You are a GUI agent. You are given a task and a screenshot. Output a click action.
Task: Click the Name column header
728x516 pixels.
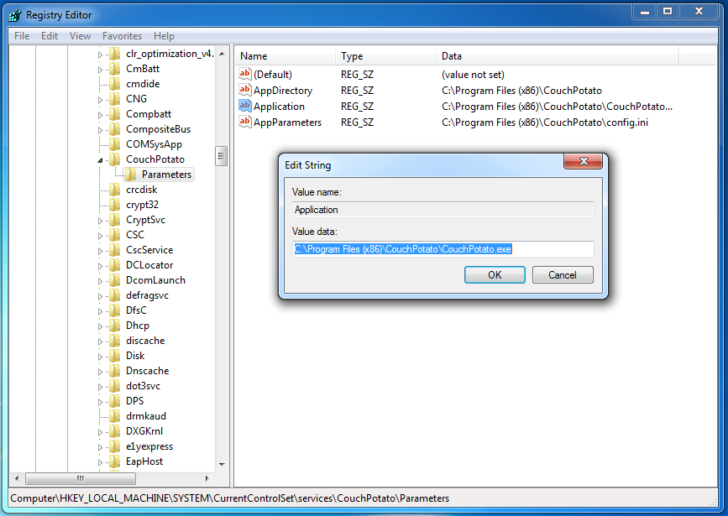tap(284, 56)
